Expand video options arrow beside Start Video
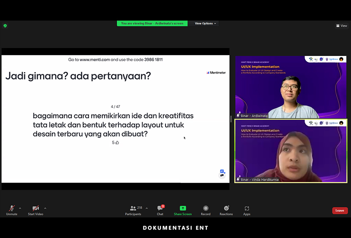351x238 pixels. pos(45,208)
